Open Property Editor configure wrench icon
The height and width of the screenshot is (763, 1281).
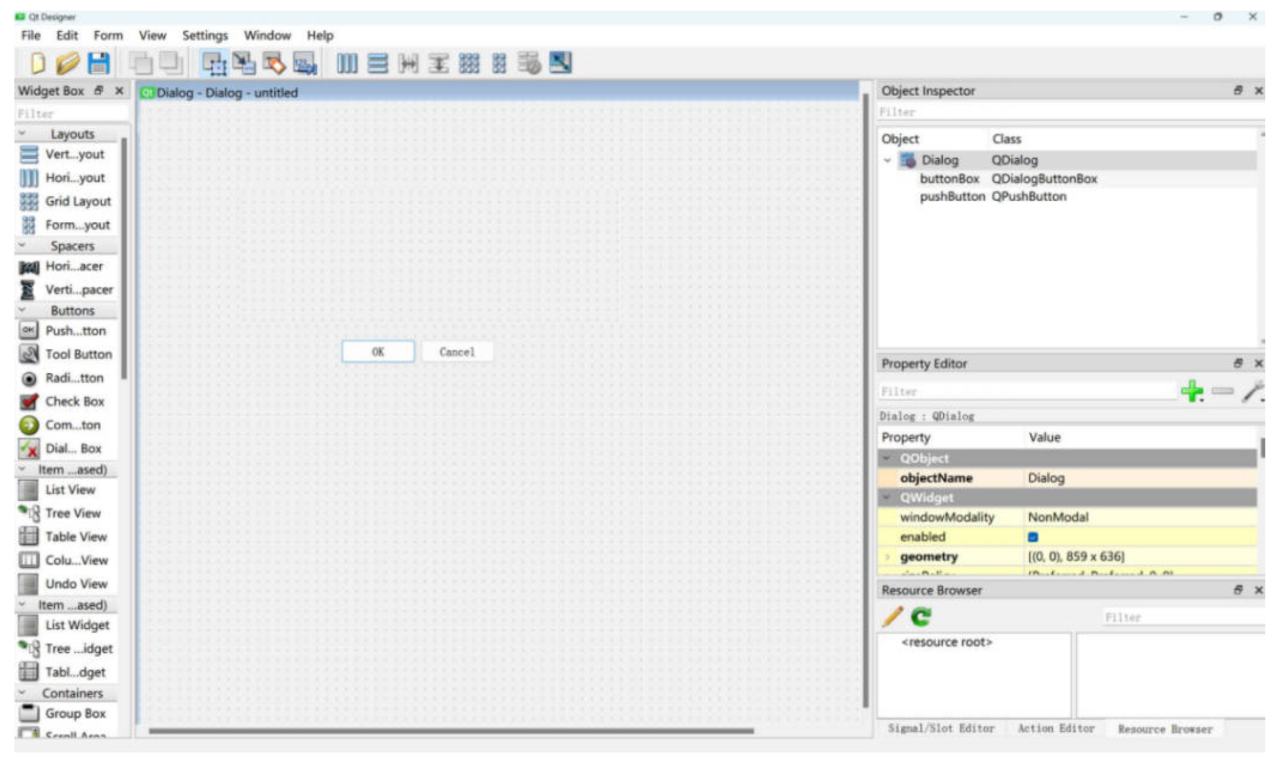1253,391
